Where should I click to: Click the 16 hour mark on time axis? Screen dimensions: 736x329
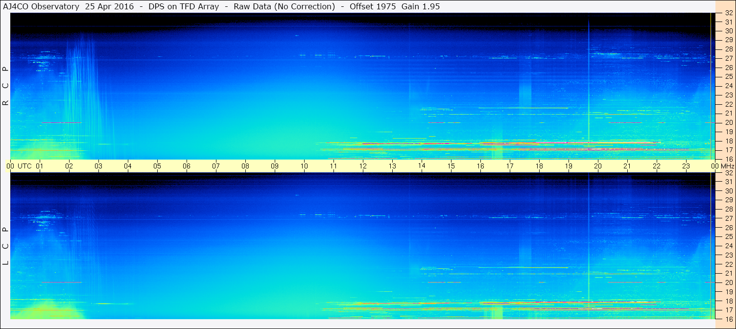(x=480, y=166)
